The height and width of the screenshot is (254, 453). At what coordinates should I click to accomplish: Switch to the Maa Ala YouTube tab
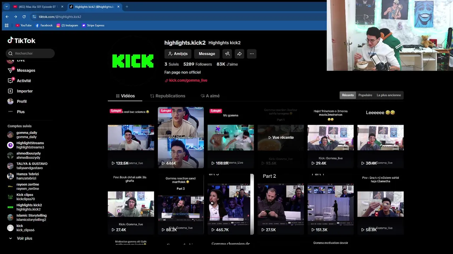point(38,7)
